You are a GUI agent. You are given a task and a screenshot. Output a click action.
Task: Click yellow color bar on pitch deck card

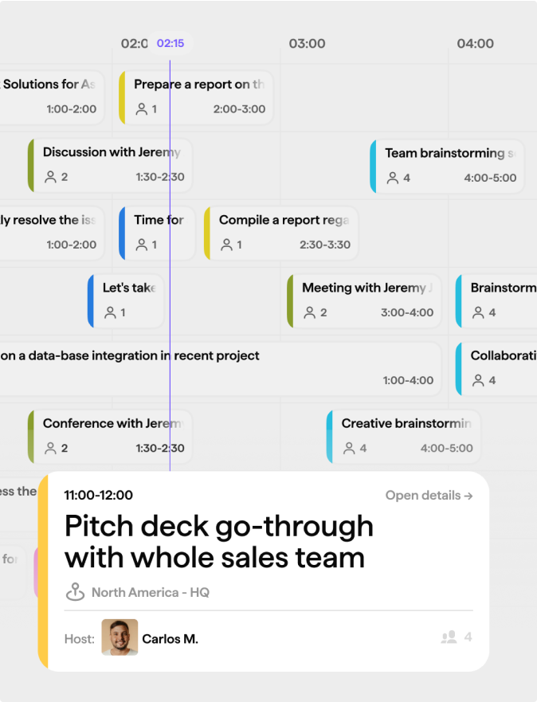tap(43, 570)
